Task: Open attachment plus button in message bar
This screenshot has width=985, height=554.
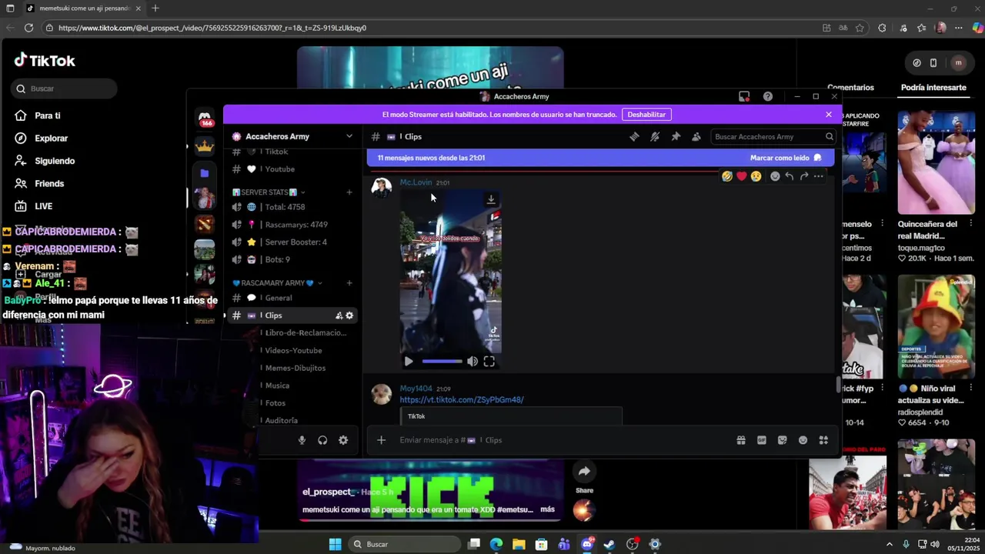Action: tap(381, 440)
